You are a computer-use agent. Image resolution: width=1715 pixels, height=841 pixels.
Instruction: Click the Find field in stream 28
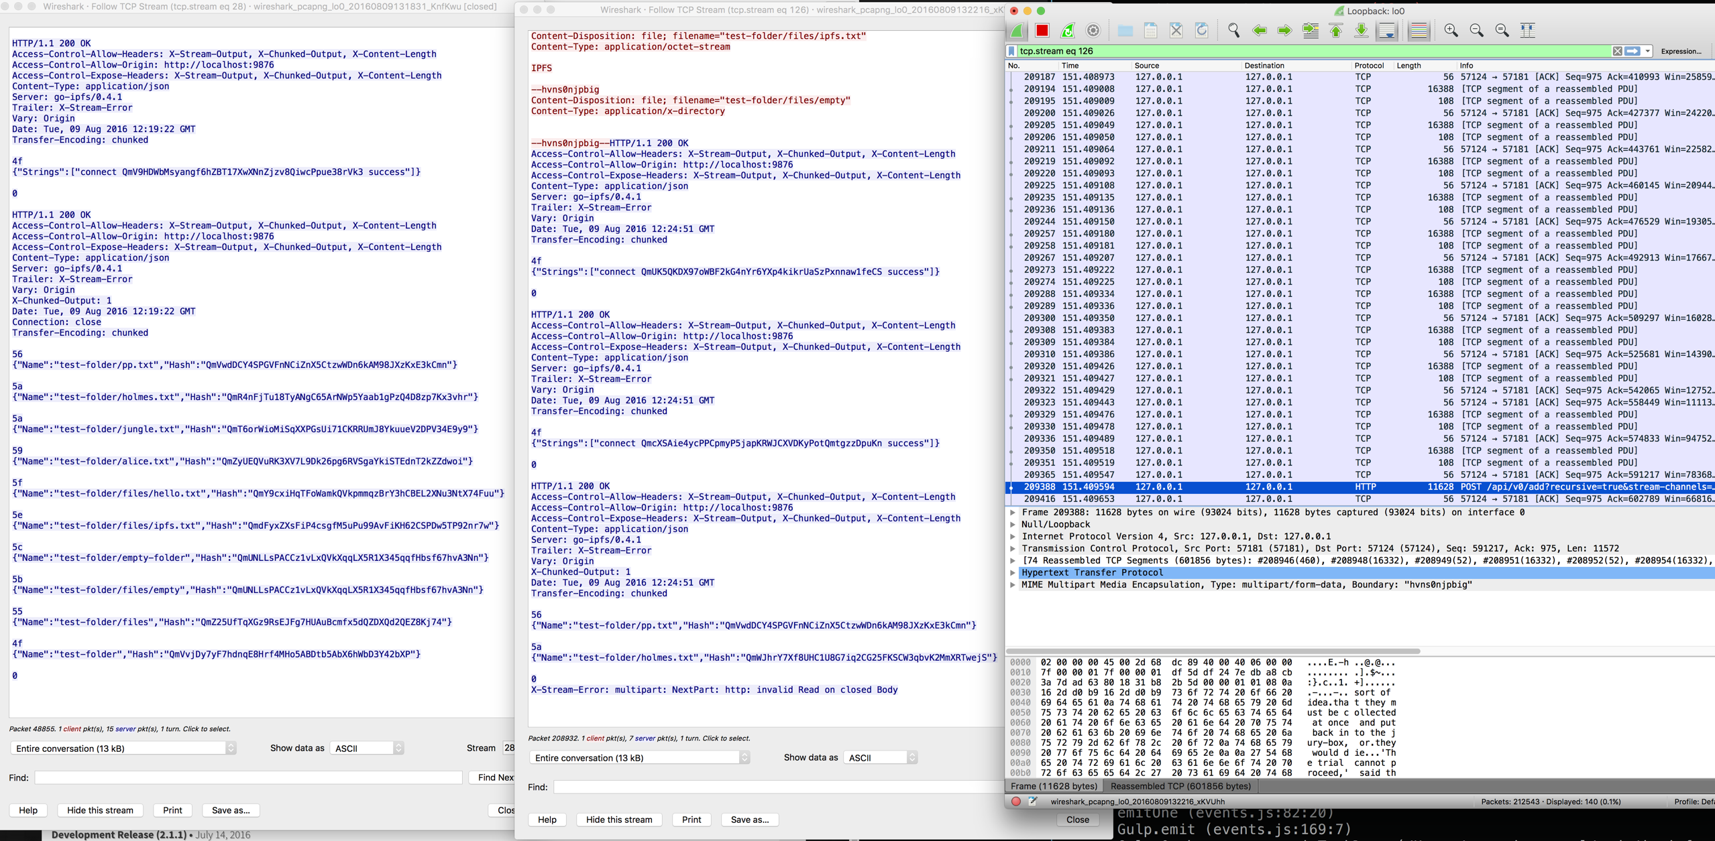248,777
